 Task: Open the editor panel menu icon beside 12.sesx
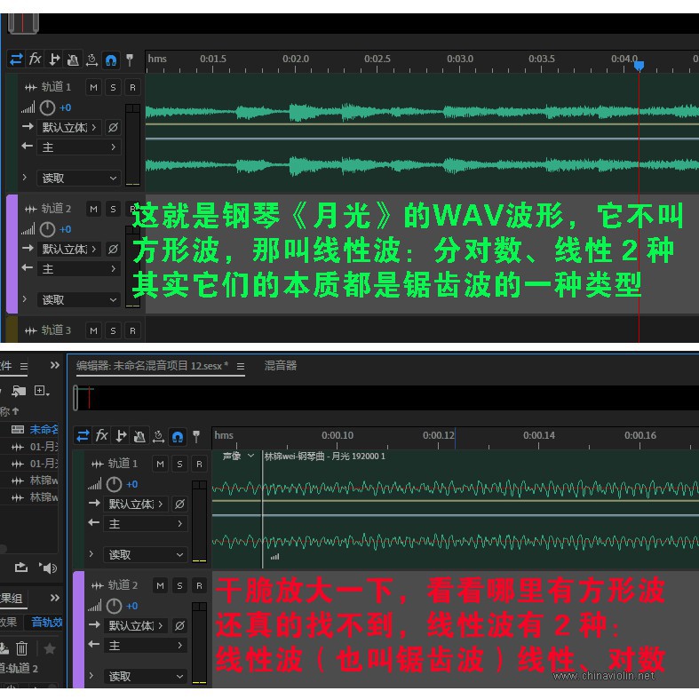click(x=241, y=367)
